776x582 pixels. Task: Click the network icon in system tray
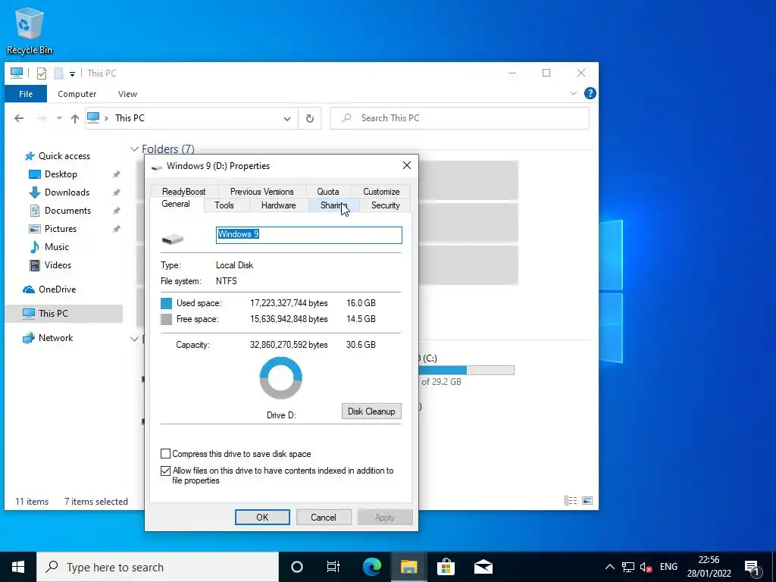coord(628,567)
